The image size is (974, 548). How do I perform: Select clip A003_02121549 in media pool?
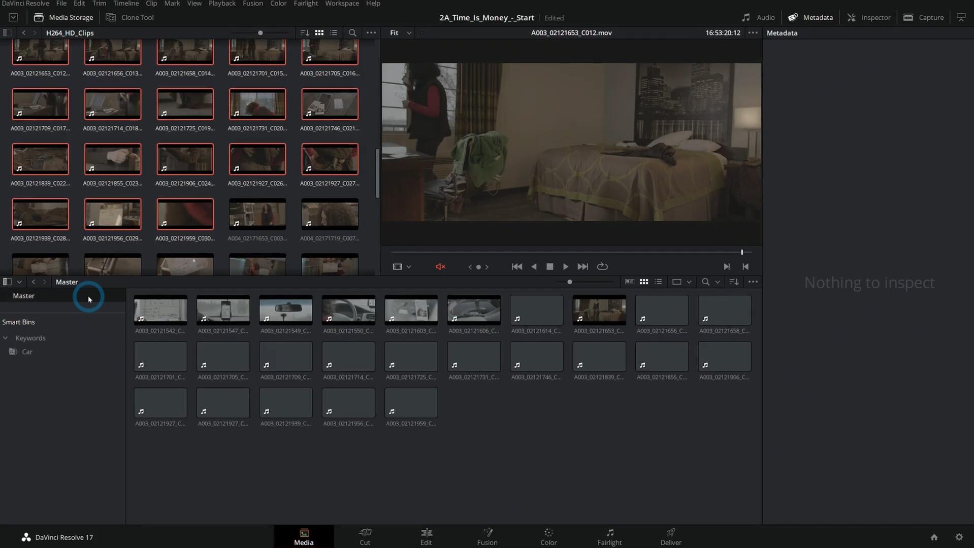pos(285,311)
